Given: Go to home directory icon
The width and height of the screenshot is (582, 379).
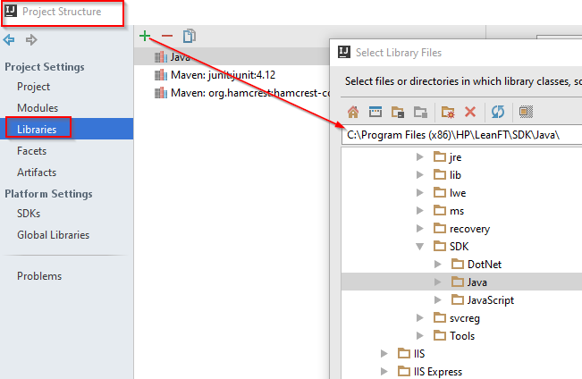Looking at the screenshot, I should pyautogui.click(x=353, y=112).
